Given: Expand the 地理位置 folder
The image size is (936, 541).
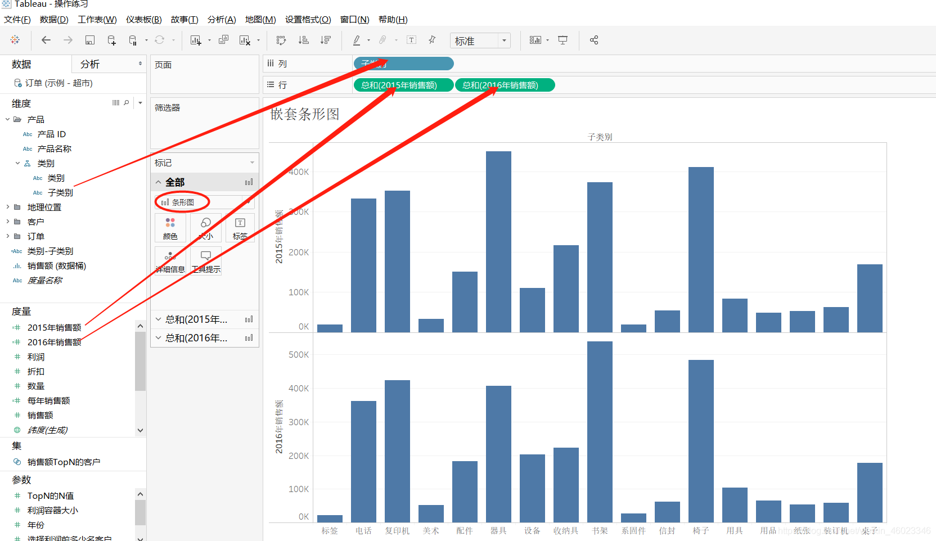Looking at the screenshot, I should [x=8, y=207].
